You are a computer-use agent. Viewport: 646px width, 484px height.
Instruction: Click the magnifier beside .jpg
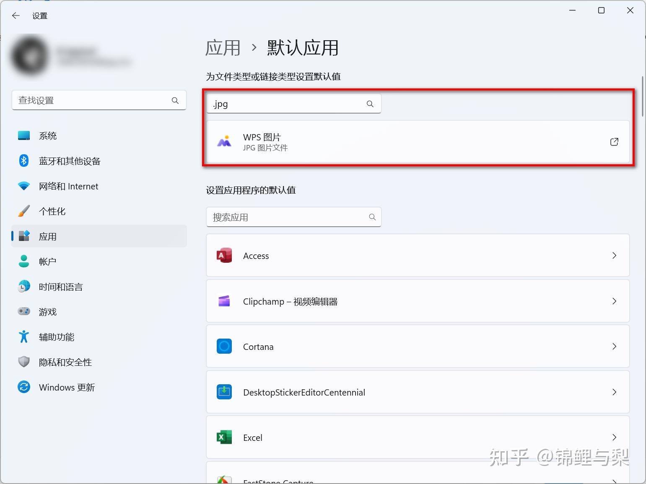pyautogui.click(x=370, y=104)
